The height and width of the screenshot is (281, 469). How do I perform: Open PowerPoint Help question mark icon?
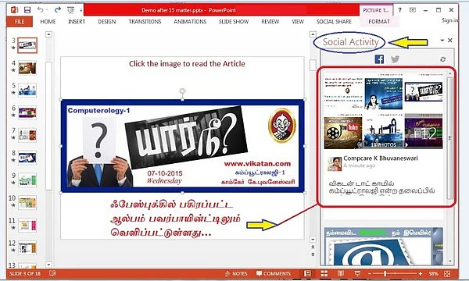point(399,10)
